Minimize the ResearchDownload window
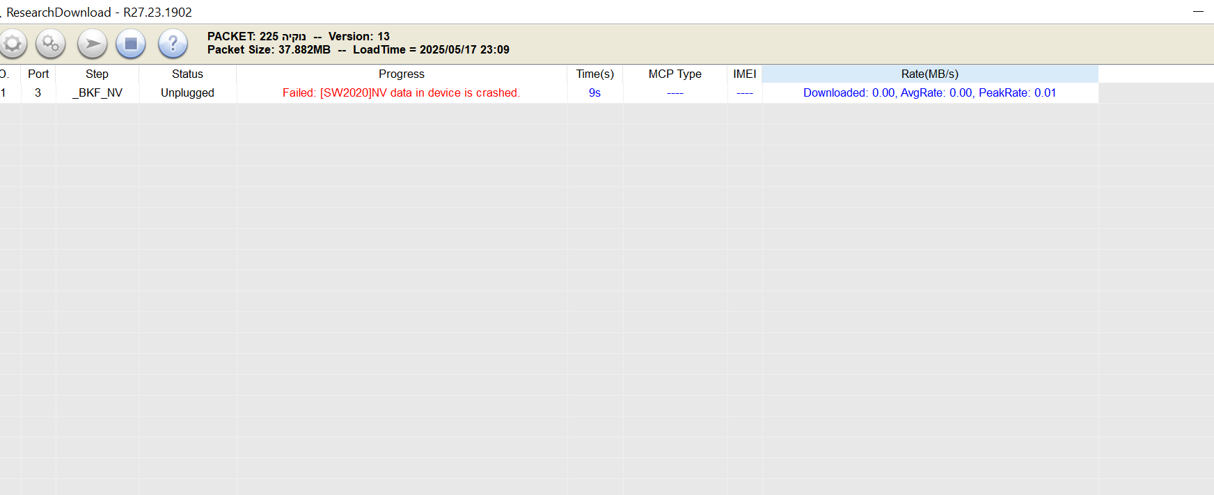This screenshot has width=1214, height=495. pos(1198,12)
